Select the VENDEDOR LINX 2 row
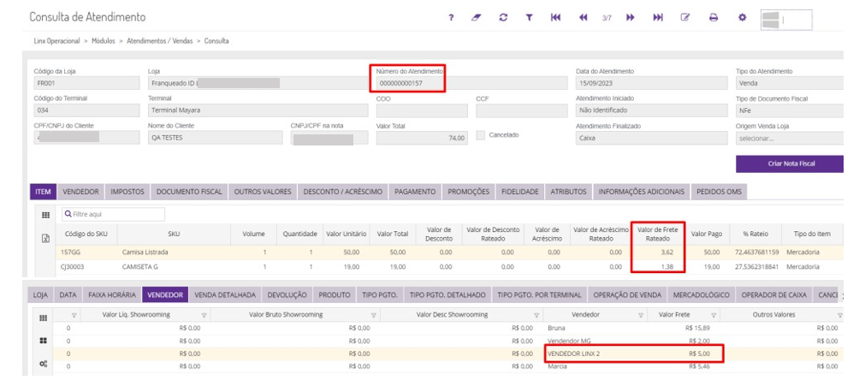This screenshot has height=392, width=865. pyautogui.click(x=448, y=353)
